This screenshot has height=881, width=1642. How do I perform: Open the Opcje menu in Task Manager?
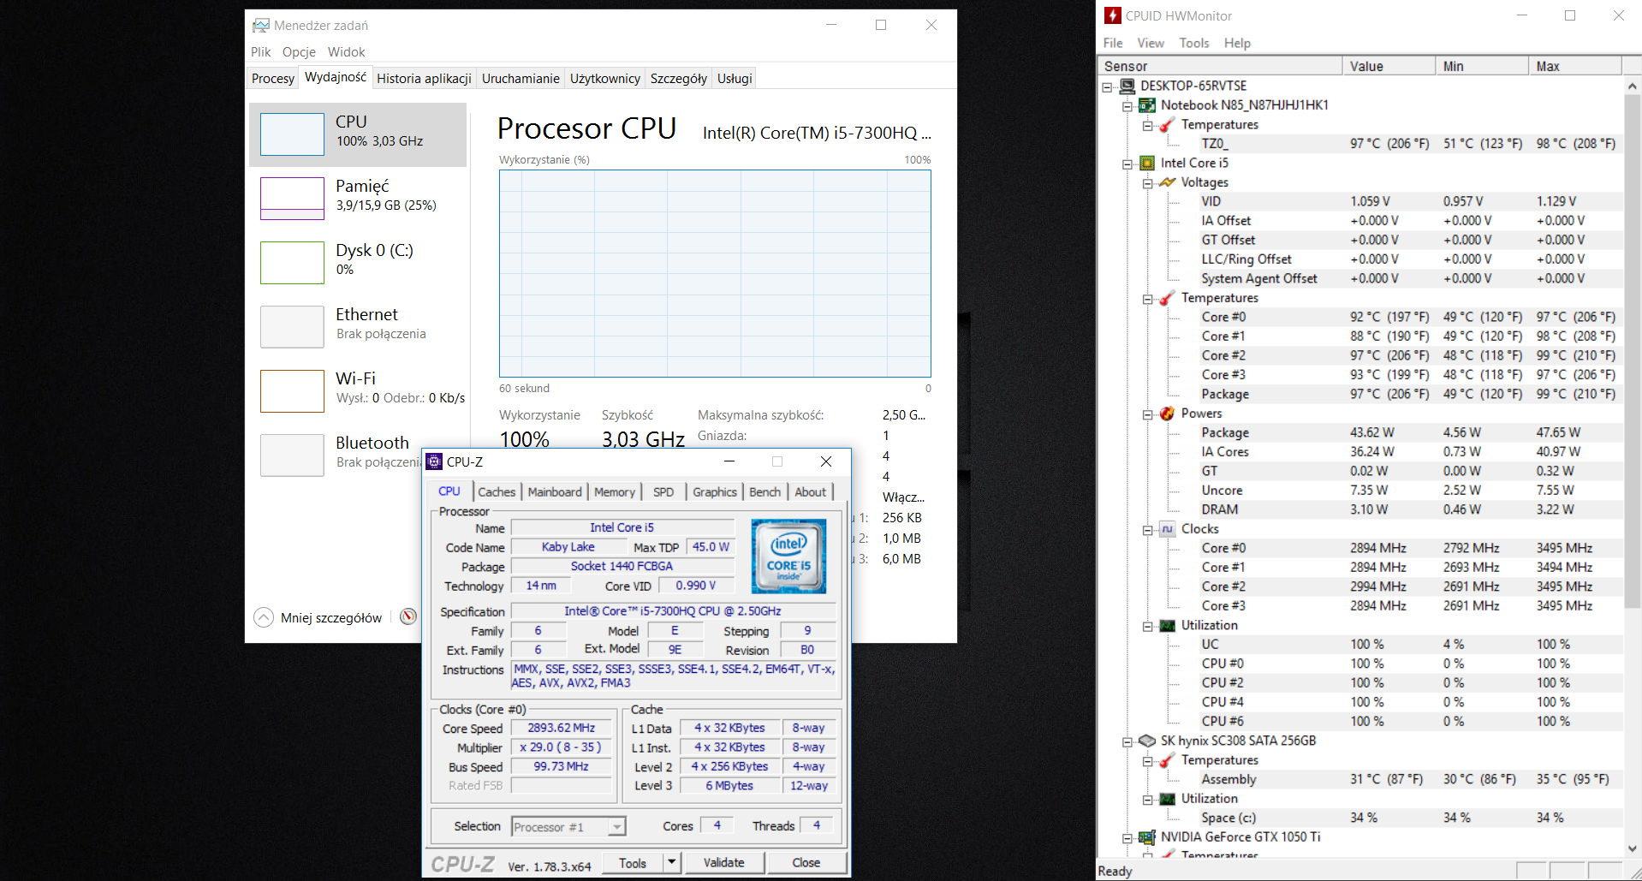coord(299,52)
